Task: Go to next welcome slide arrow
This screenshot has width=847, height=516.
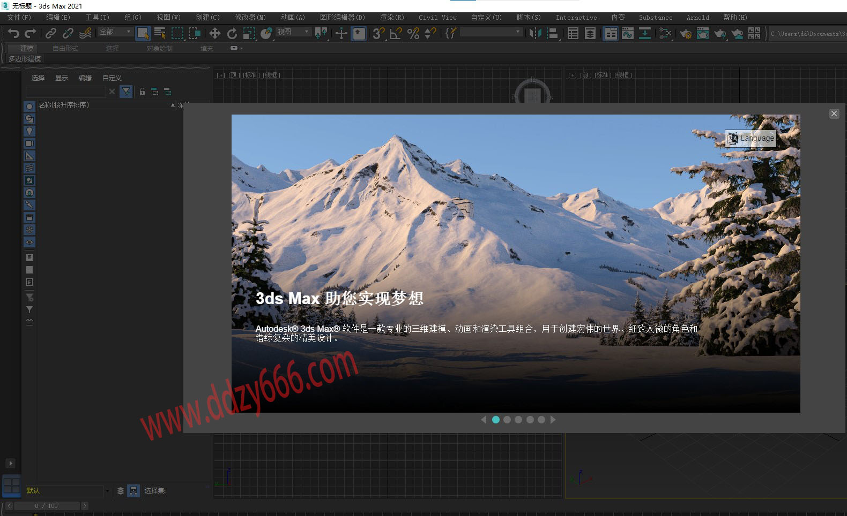Action: tap(553, 420)
